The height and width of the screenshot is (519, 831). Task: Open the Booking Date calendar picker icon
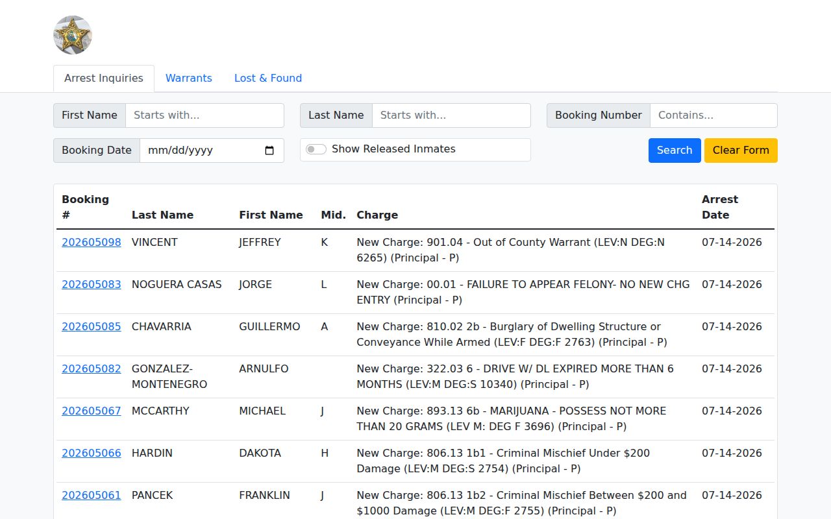pyautogui.click(x=270, y=151)
